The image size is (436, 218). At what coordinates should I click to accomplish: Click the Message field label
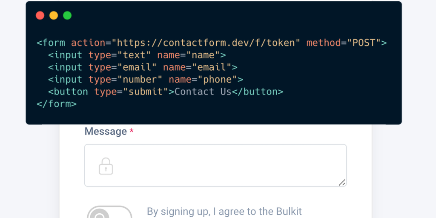click(106, 132)
